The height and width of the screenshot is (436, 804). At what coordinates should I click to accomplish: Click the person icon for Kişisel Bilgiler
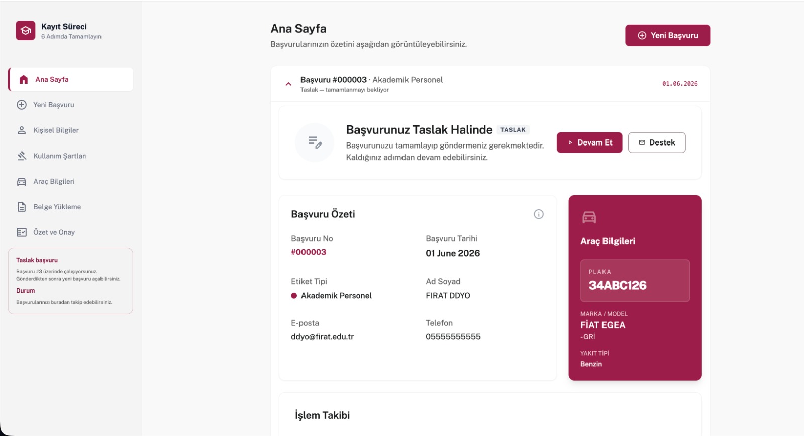[x=22, y=130]
